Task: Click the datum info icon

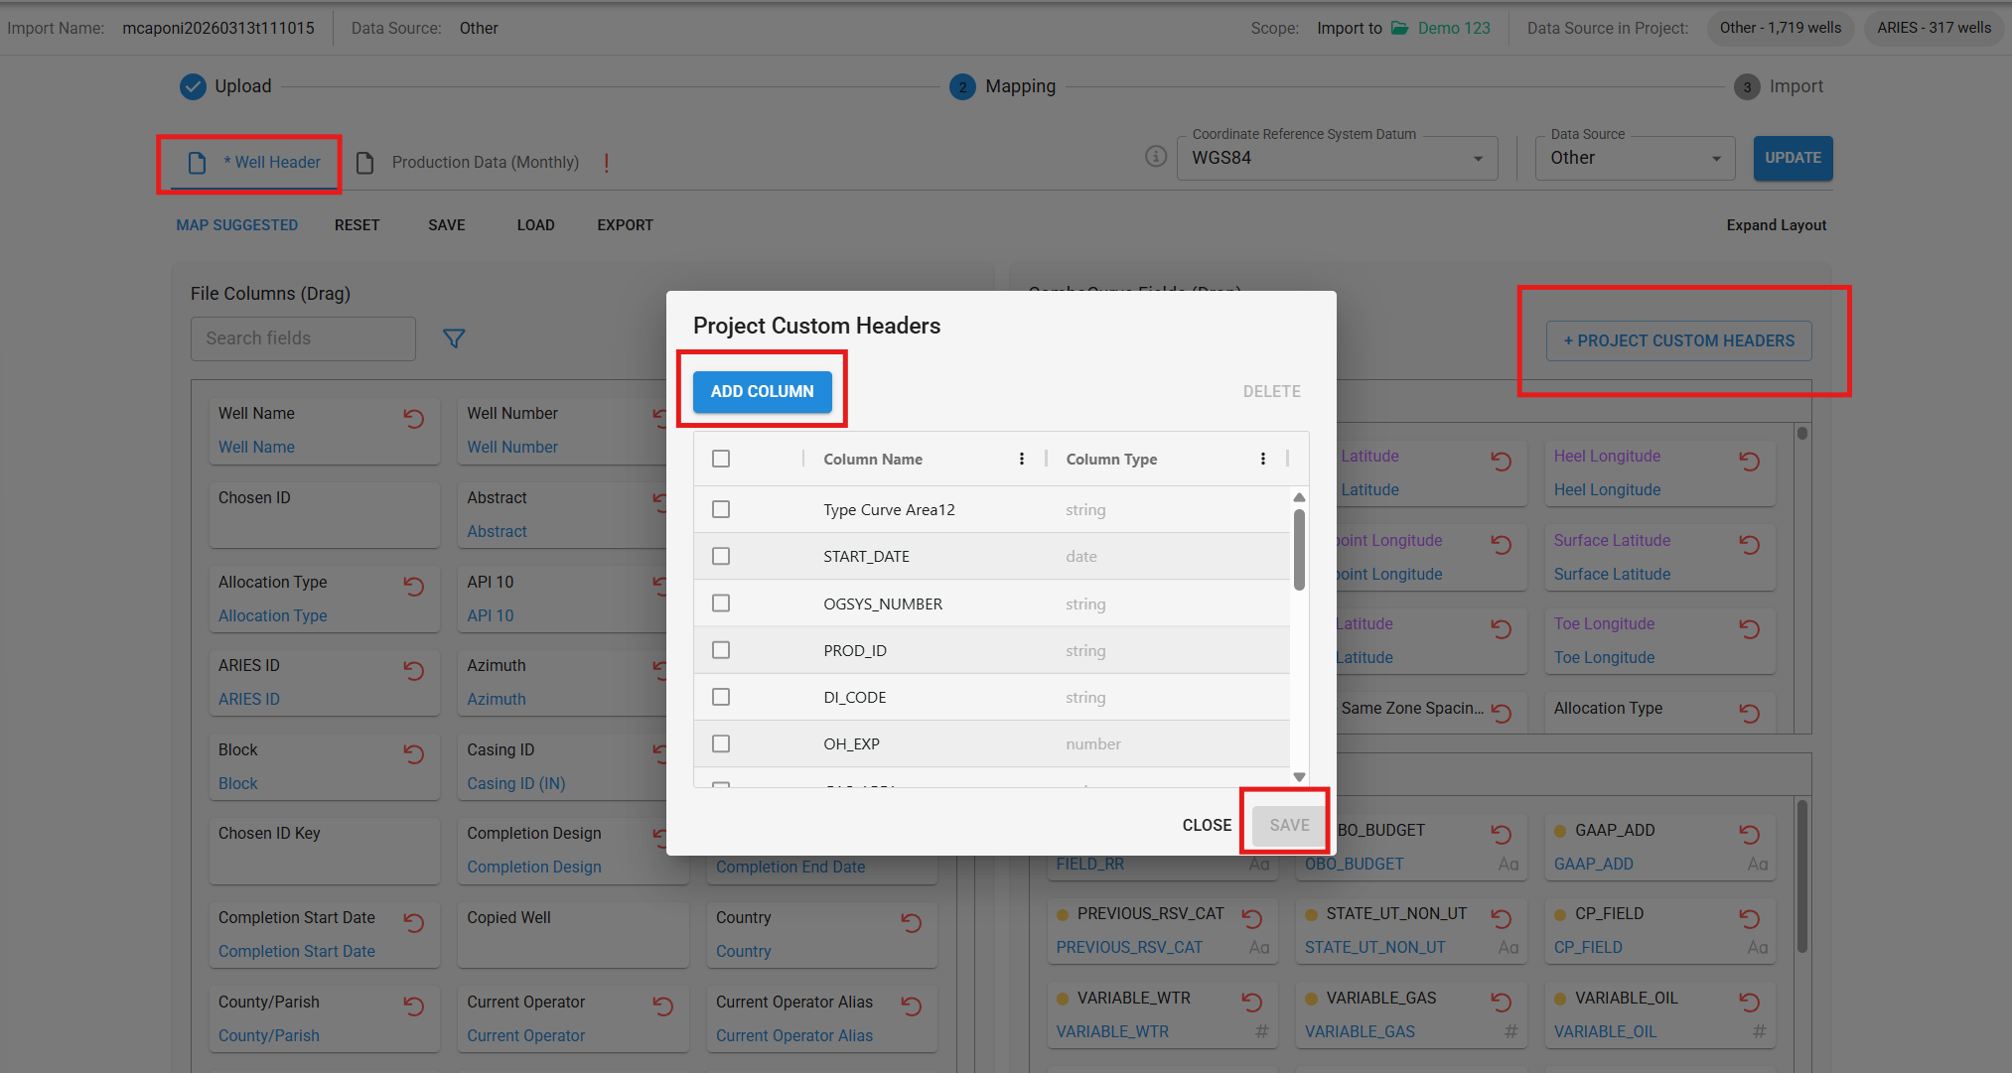Action: [x=1156, y=157]
